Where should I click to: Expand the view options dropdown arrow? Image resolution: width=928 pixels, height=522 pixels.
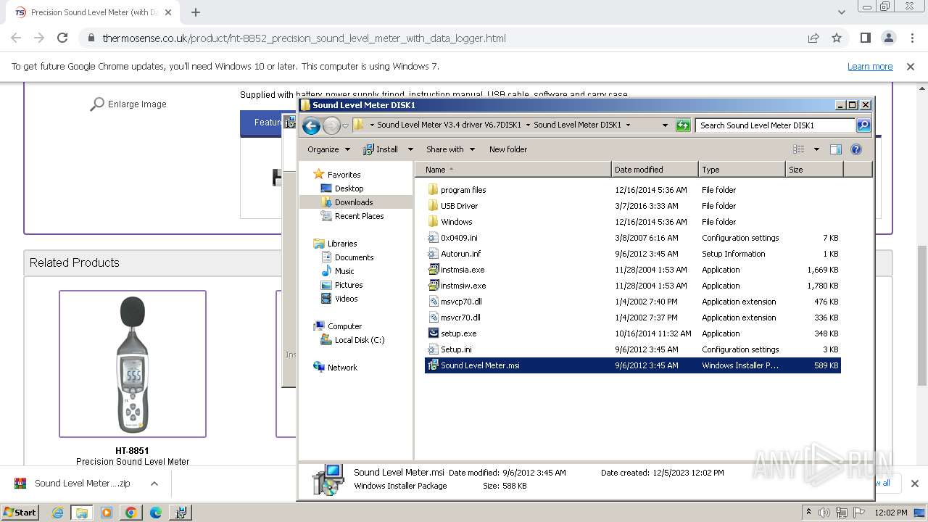click(816, 149)
